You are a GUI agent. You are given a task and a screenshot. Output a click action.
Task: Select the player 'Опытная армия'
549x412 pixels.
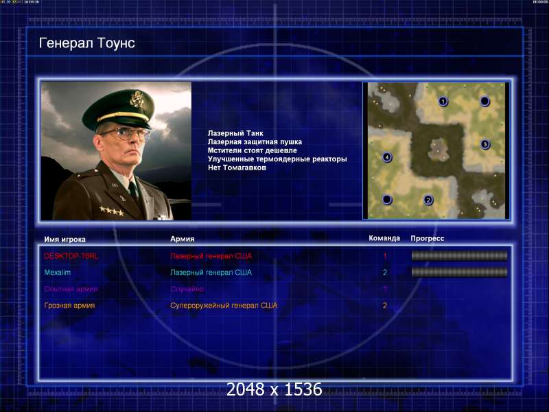coord(71,289)
